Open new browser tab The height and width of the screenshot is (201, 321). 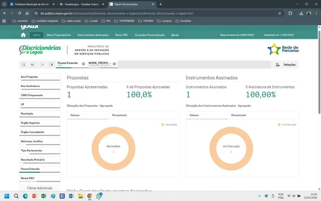click(160, 4)
